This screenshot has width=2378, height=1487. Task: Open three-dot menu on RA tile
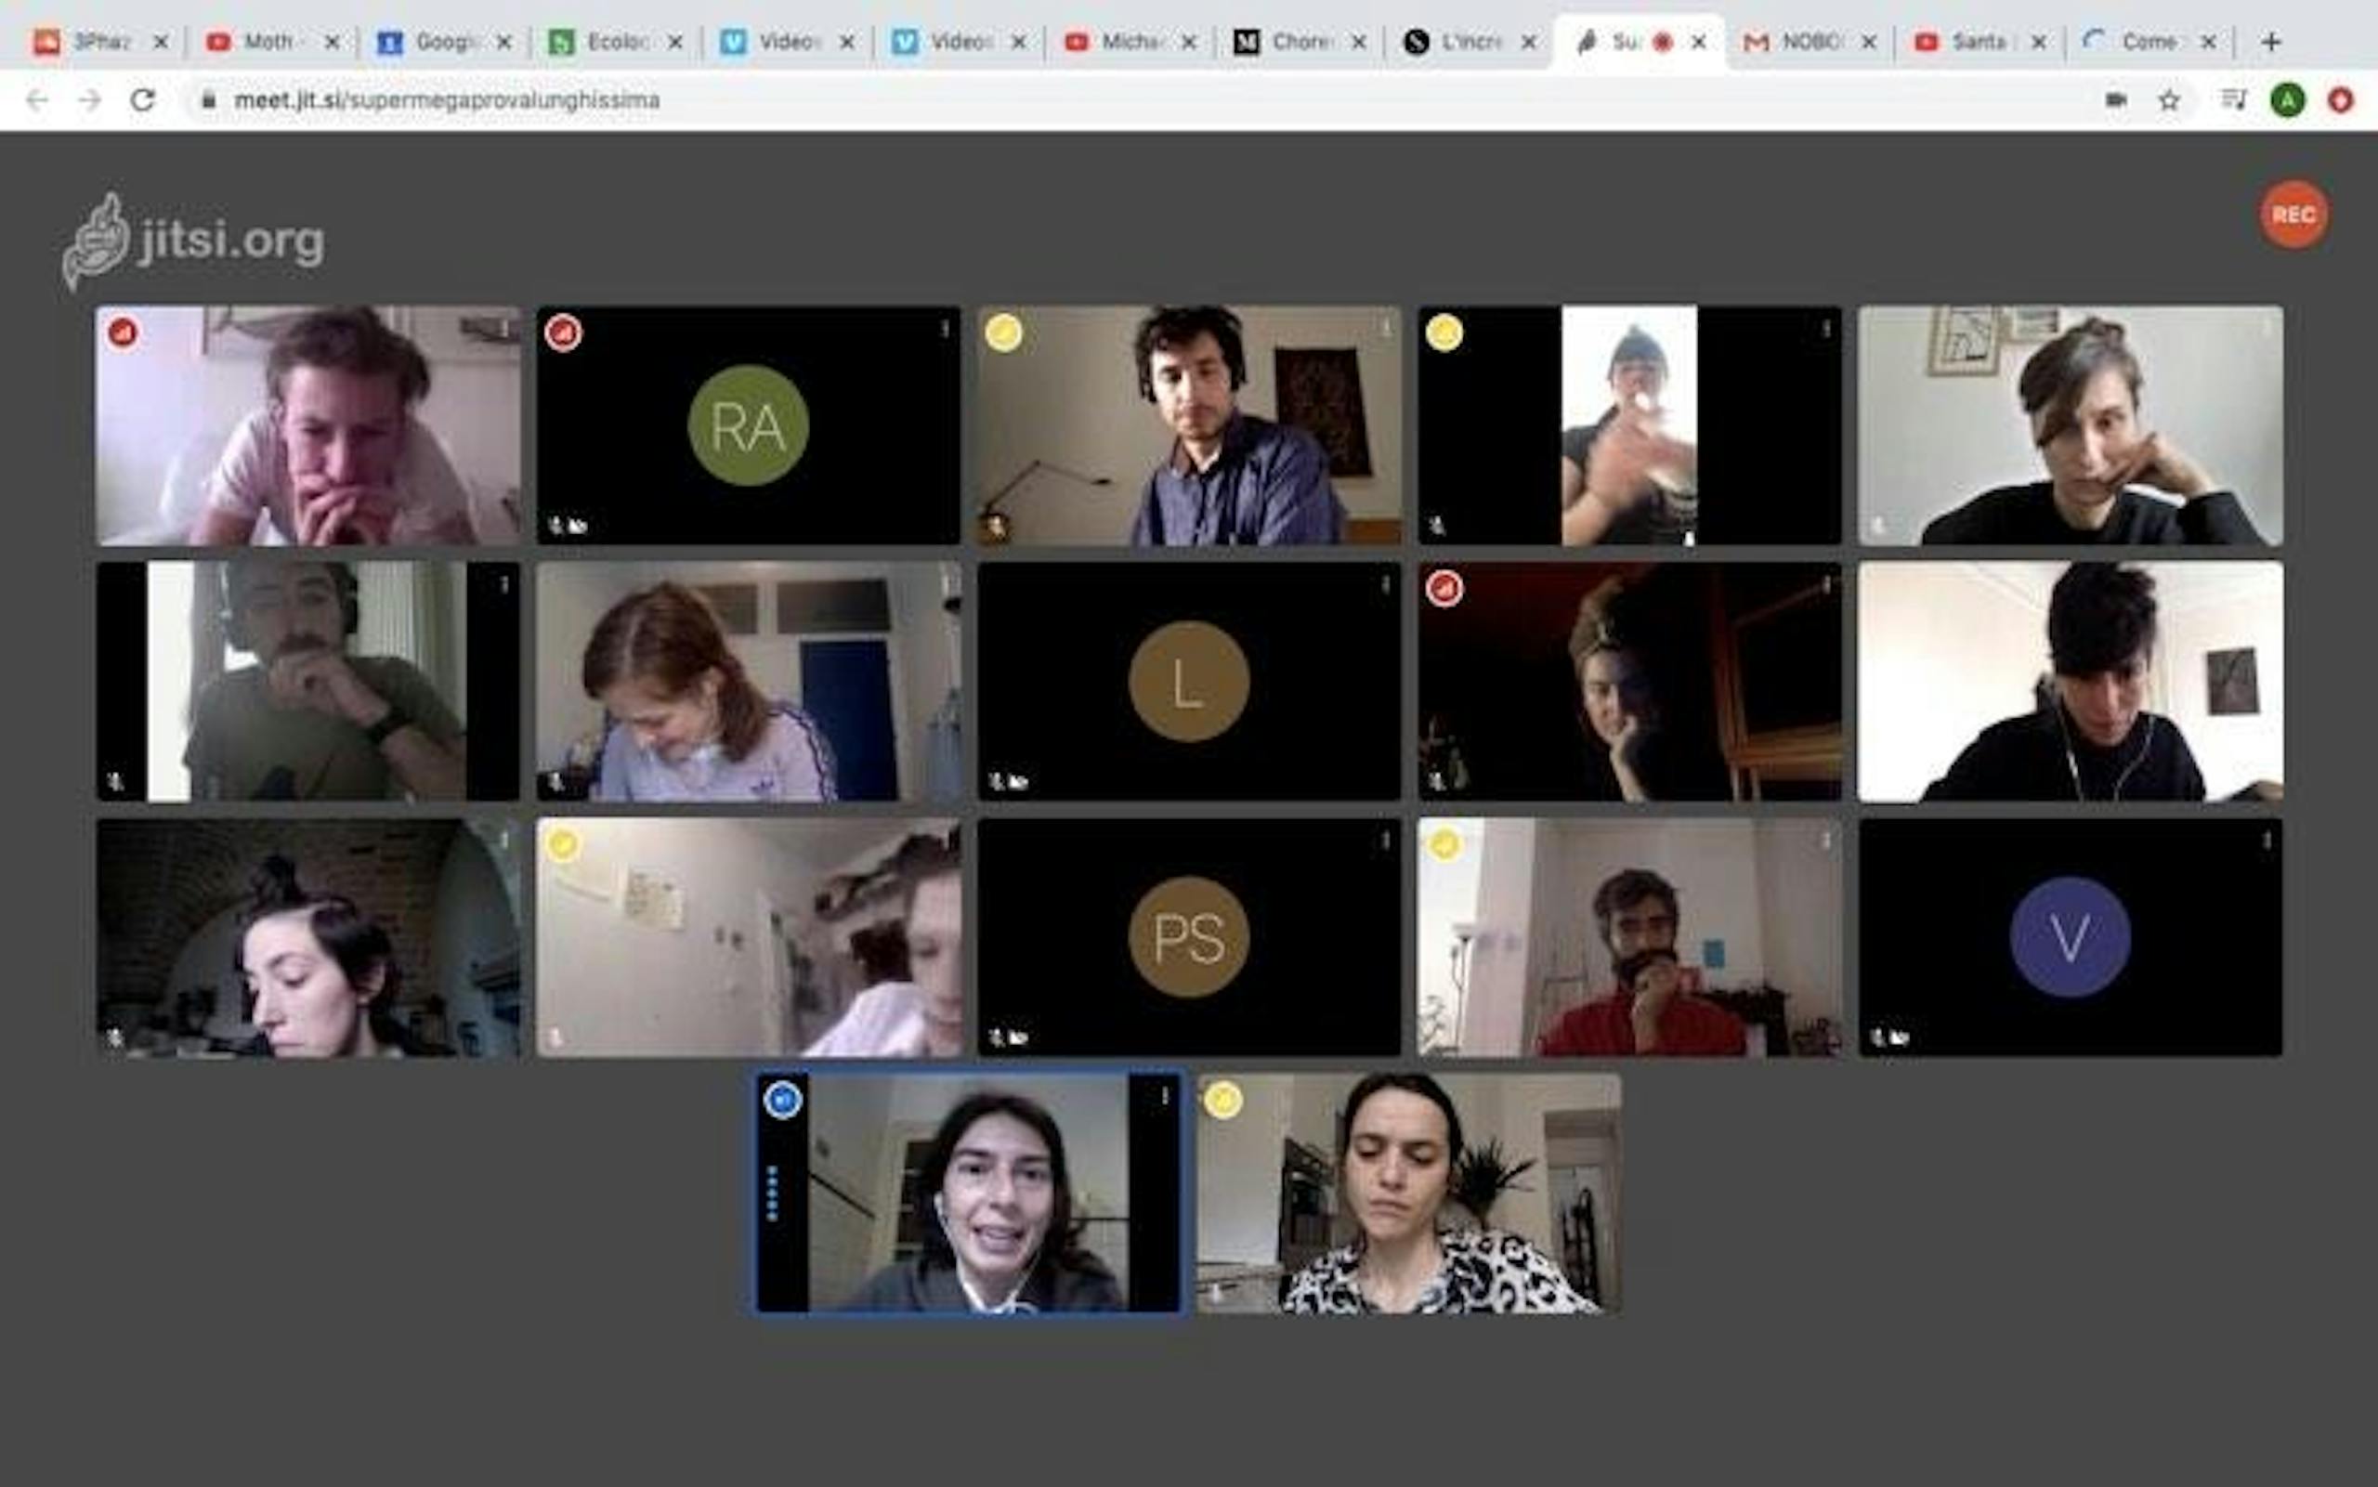[x=944, y=329]
